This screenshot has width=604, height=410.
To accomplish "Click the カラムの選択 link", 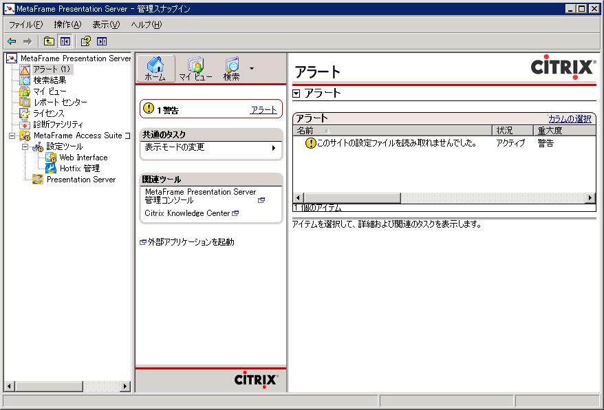I will 570,118.
